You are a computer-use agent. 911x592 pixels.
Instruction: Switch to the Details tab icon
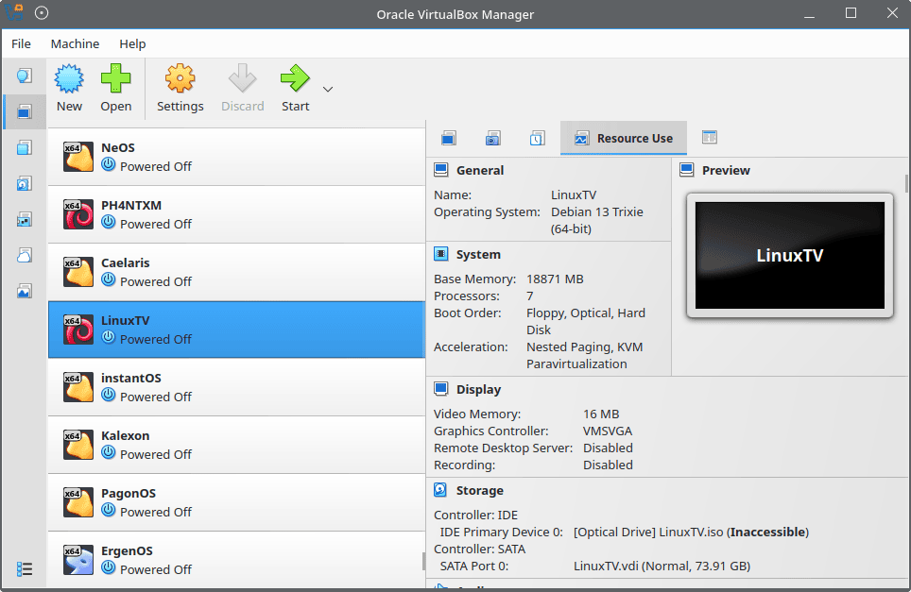pos(449,138)
